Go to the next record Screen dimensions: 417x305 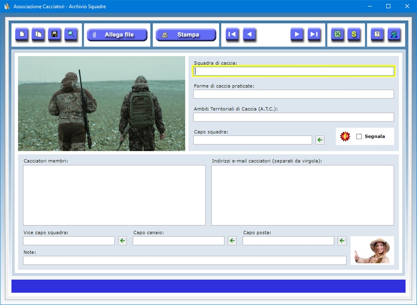point(297,34)
